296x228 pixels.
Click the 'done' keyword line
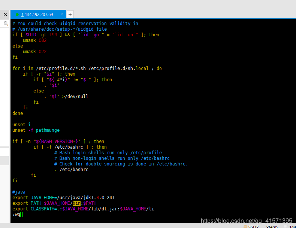coord(18,113)
